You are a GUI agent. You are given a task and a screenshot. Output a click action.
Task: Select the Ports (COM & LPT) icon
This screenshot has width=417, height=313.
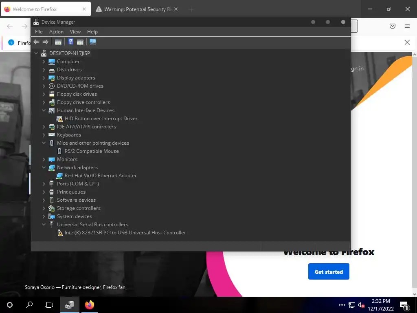coord(52,184)
